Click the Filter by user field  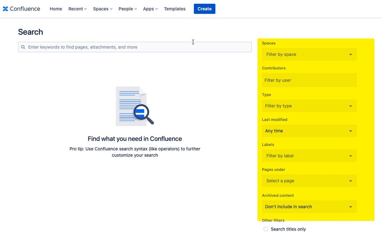(x=309, y=80)
